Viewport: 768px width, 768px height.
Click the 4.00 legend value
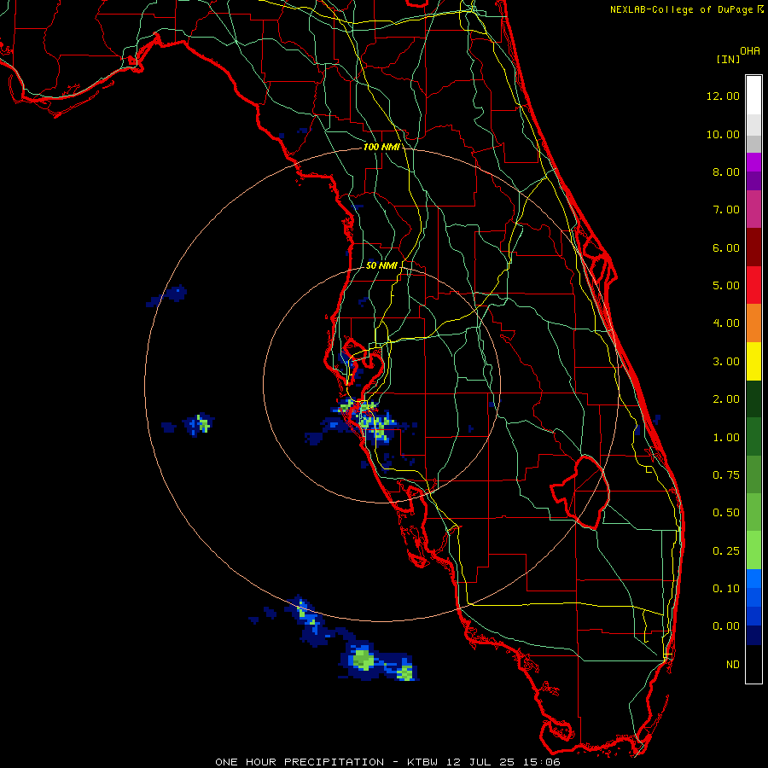click(x=726, y=323)
